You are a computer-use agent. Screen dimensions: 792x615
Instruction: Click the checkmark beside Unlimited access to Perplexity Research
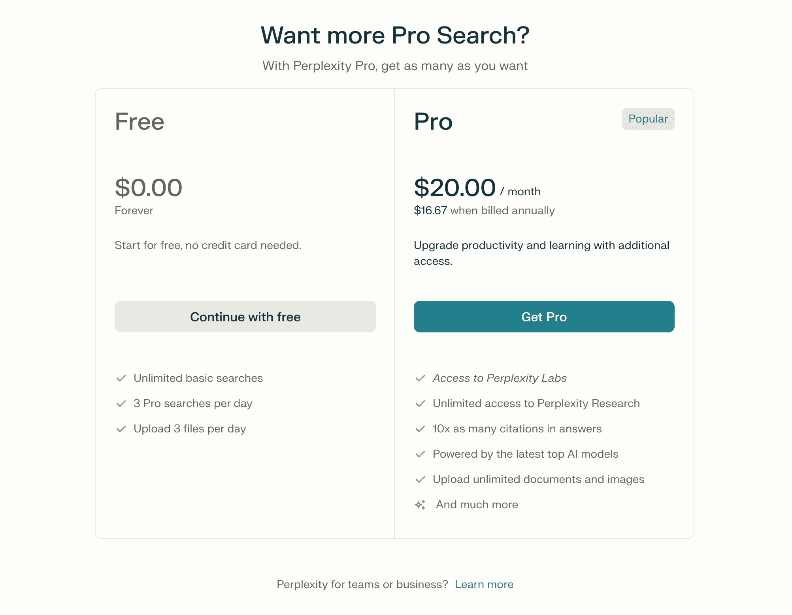click(420, 404)
